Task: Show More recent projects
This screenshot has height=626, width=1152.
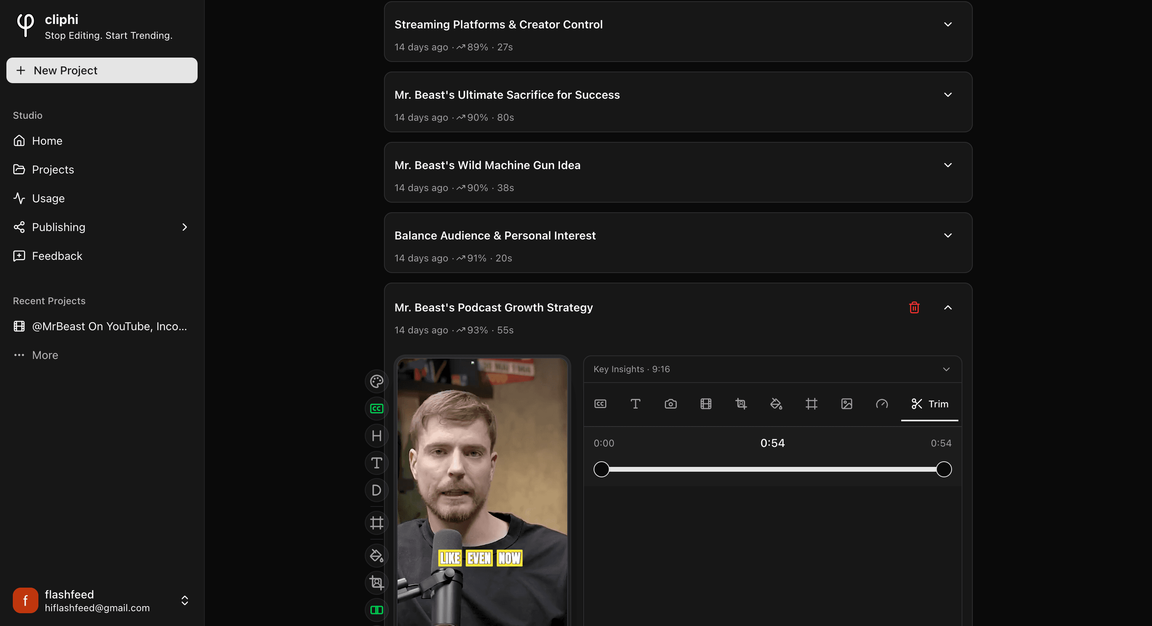Action: pyautogui.click(x=102, y=355)
